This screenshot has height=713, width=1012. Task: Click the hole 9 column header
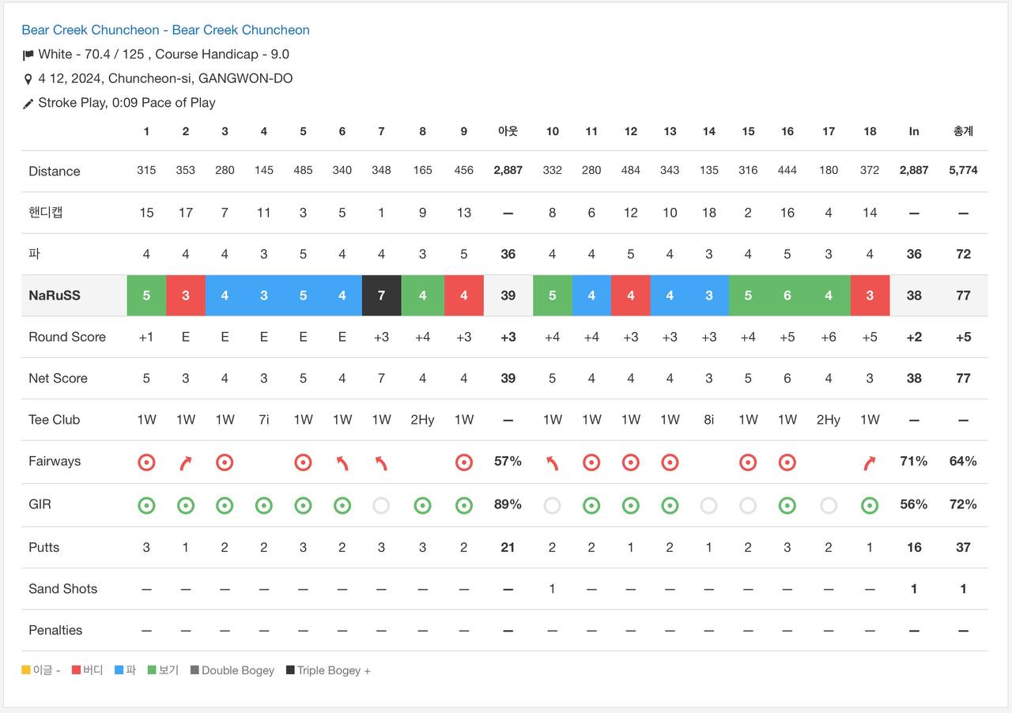(463, 131)
